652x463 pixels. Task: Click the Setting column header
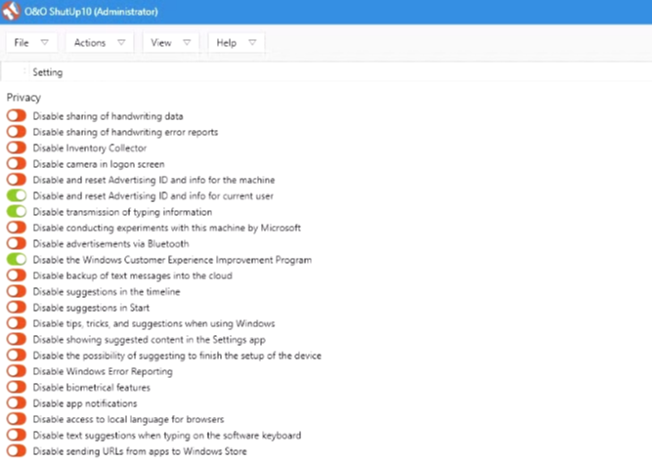tap(48, 72)
